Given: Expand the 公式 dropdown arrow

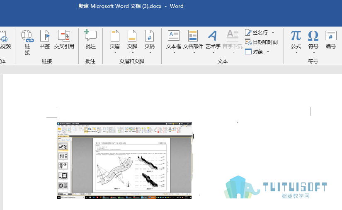Looking at the screenshot, I should click(296, 53).
